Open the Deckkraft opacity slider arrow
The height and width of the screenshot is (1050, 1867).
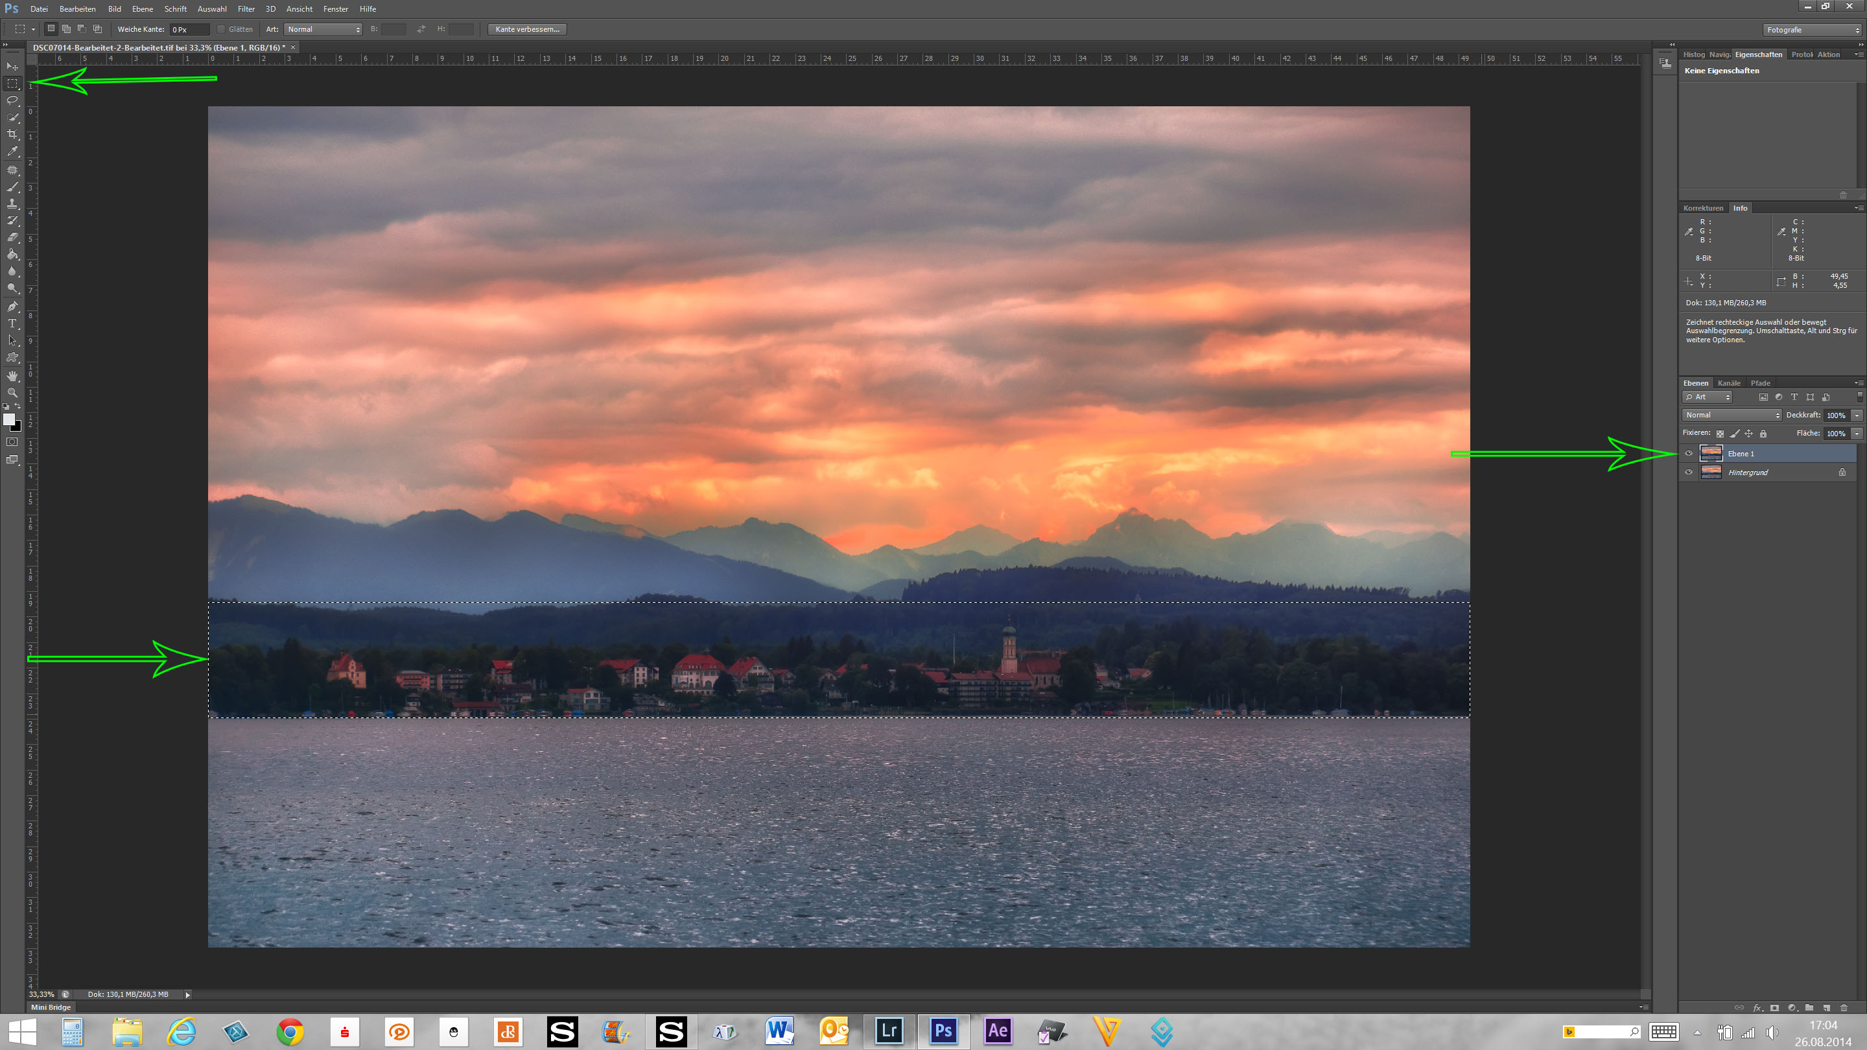pyautogui.click(x=1856, y=415)
